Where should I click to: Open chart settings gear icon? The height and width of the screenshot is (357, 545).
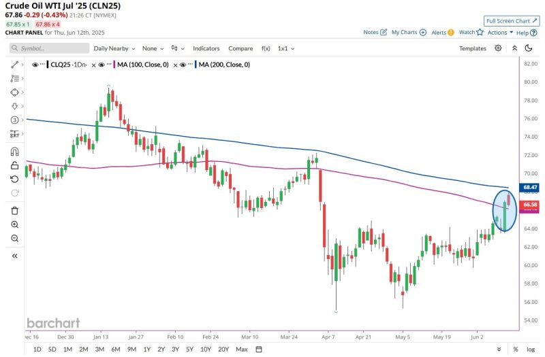tap(498, 48)
